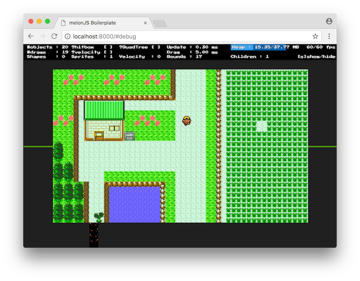Click the macOS green fullscreen window button
This screenshot has height=281, width=360.
[48, 22]
